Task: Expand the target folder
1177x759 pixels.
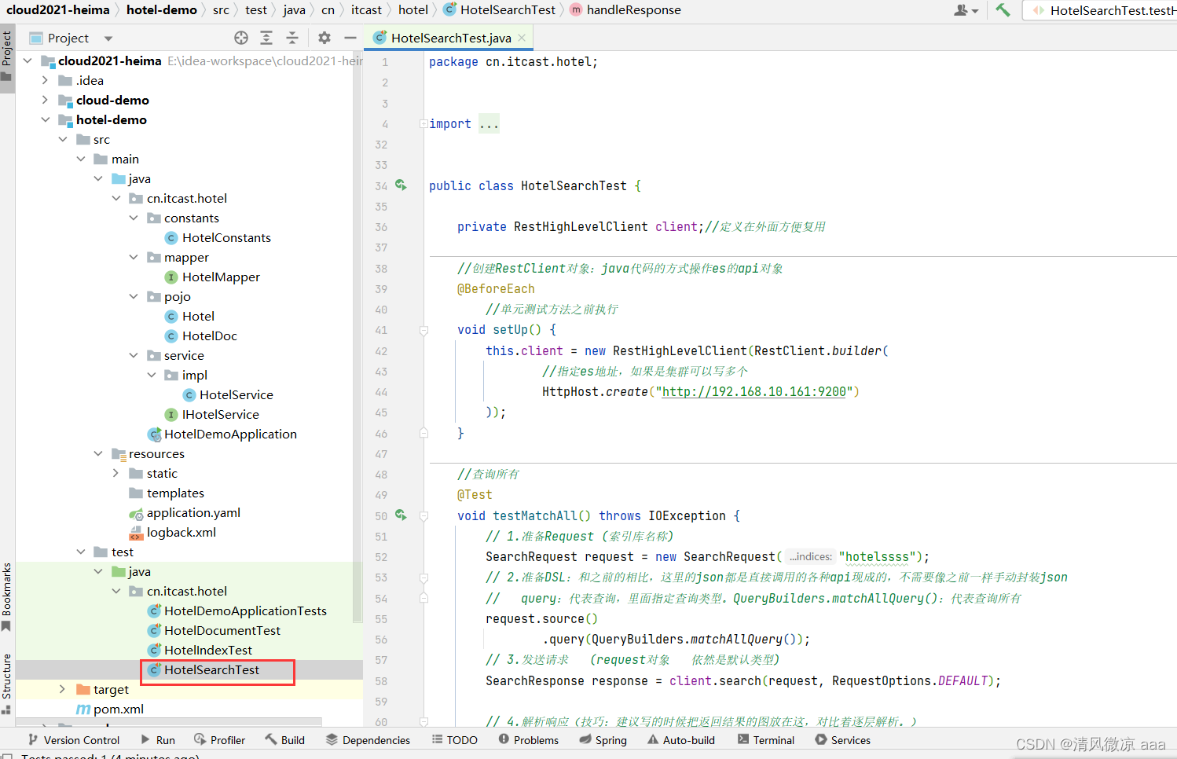Action: (62, 689)
